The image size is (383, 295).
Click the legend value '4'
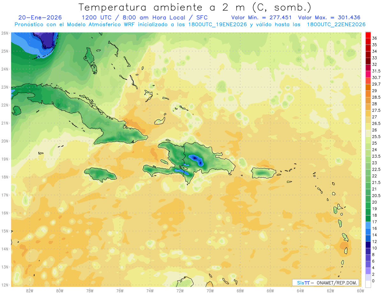click(373, 268)
